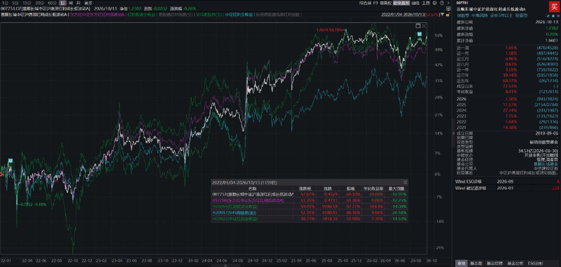Open the 工具 tools menu
The height and width of the screenshot is (267, 561).
coord(426,3)
